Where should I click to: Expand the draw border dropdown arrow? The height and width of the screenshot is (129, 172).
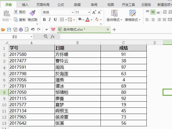click(x=74, y=20)
